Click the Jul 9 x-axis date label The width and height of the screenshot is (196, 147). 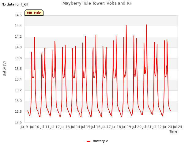click(x=24, y=127)
